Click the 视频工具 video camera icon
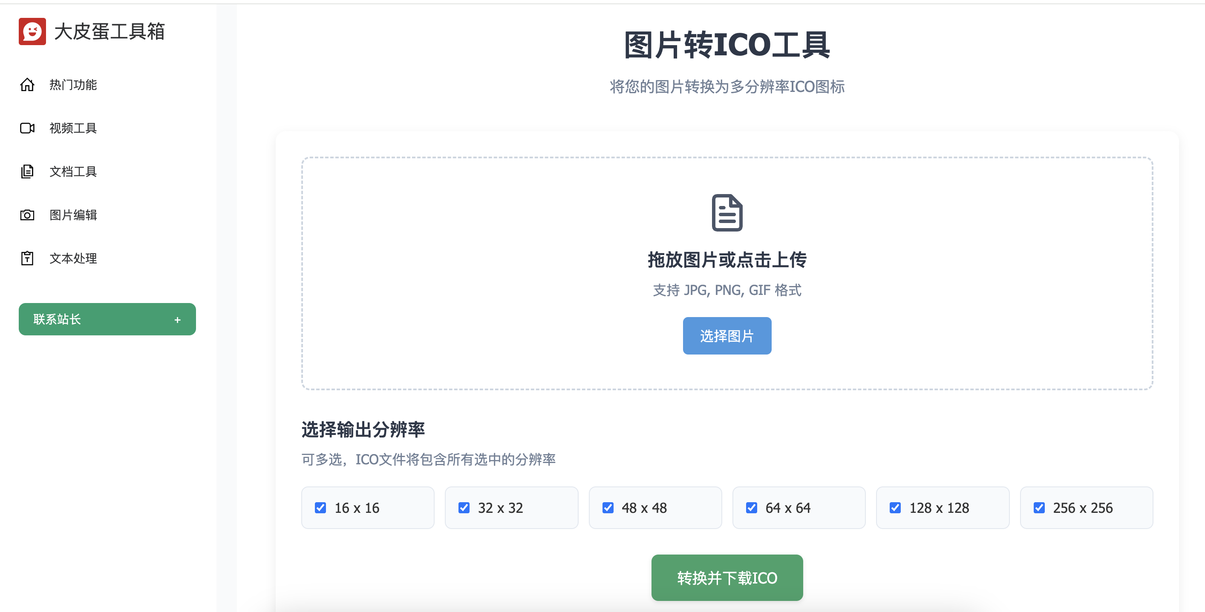Viewport: 1205px width, 612px height. (28, 128)
